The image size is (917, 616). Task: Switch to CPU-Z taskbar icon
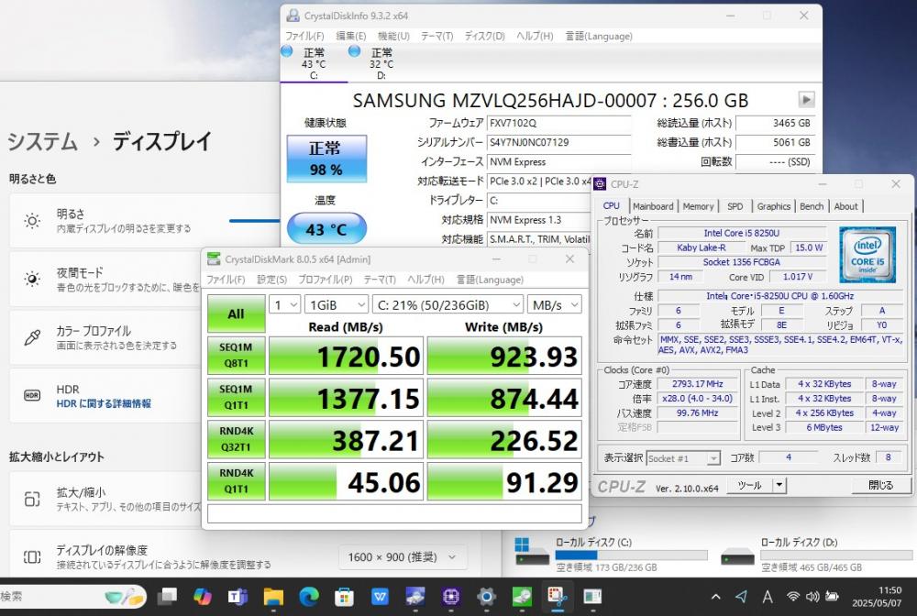coord(450,597)
